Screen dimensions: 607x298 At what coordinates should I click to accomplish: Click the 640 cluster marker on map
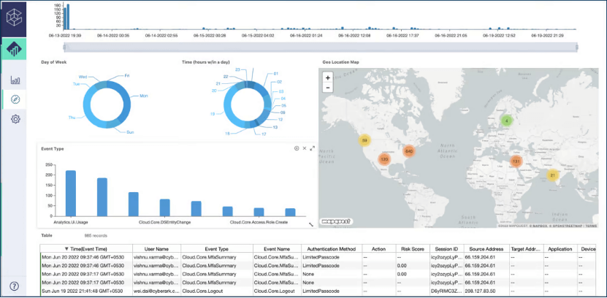tap(409, 151)
